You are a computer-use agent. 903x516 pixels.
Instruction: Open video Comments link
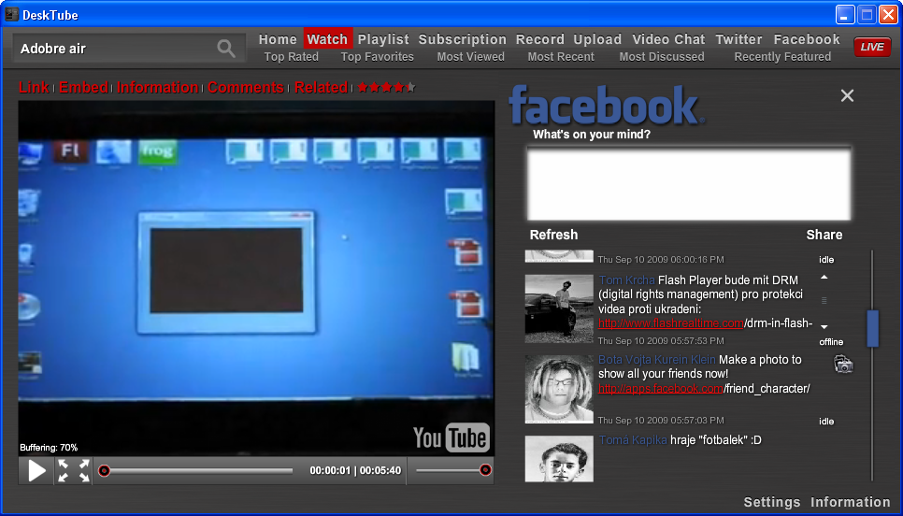[x=245, y=88]
